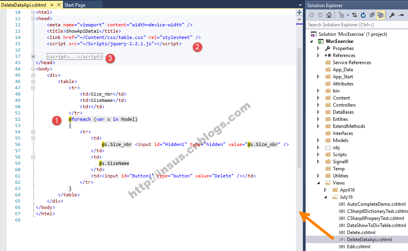Toggle pin on DeleteDataApi.cshtml tab
The height and width of the screenshot is (251, 408).
[x=51, y=5]
